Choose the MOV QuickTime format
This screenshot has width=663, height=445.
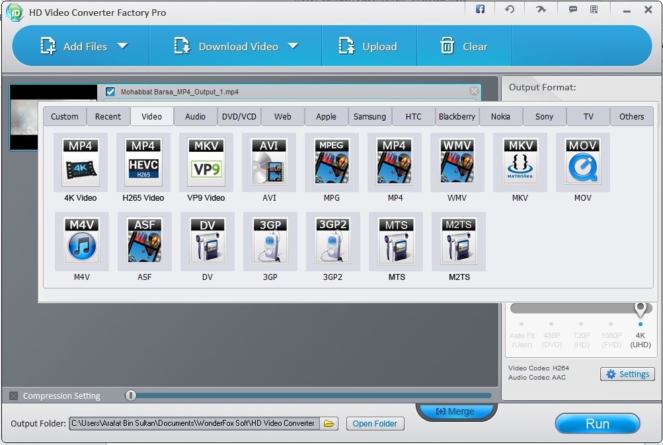[x=582, y=162]
